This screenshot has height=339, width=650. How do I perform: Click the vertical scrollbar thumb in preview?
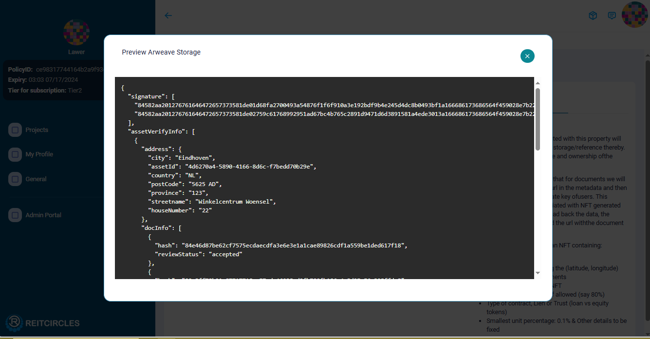[x=538, y=119]
